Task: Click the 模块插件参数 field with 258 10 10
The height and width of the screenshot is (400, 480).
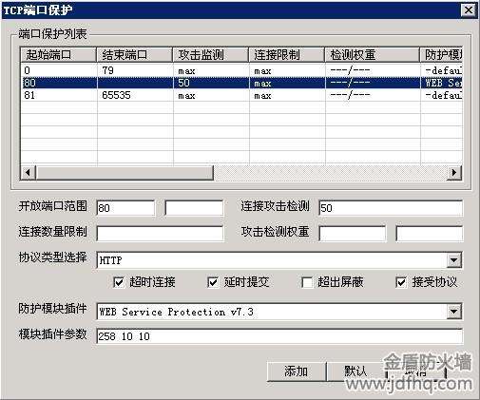Action: [279, 336]
